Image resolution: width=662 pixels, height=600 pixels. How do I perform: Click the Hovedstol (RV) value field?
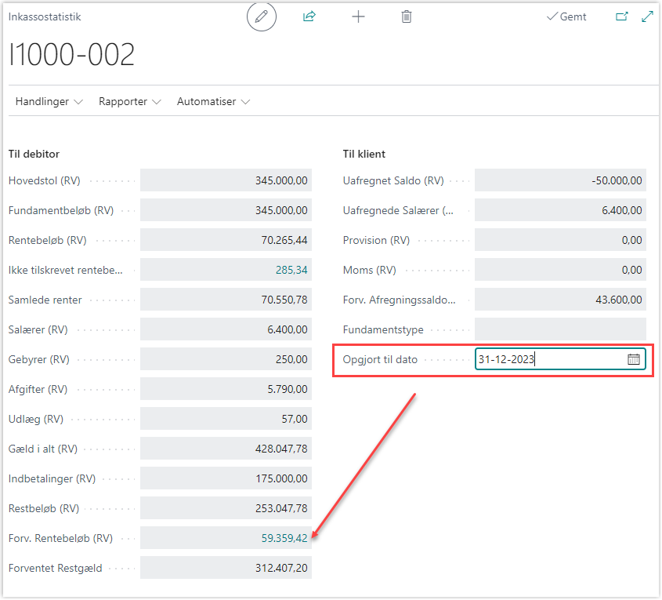[226, 180]
